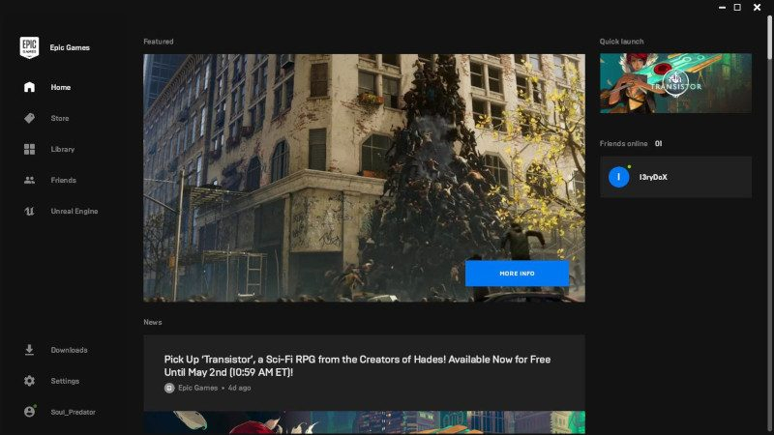Open the Store price tag icon
The height and width of the screenshot is (435, 774).
(30, 118)
